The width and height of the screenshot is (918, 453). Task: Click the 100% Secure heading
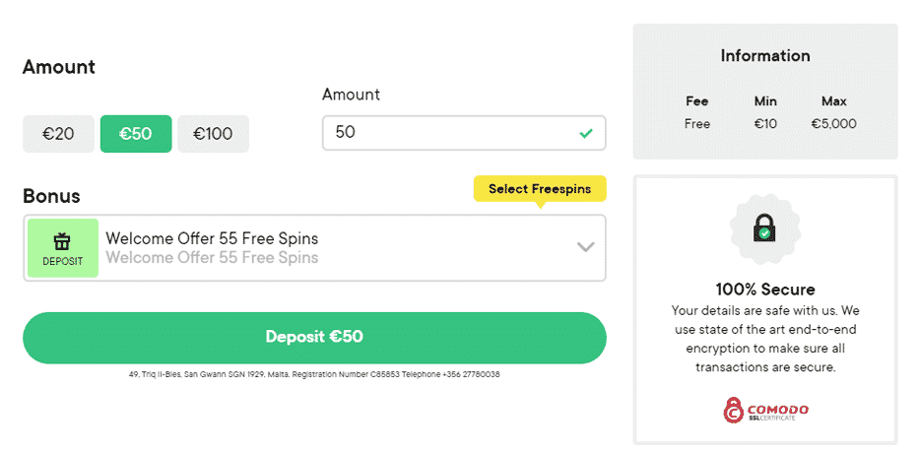coord(765,290)
